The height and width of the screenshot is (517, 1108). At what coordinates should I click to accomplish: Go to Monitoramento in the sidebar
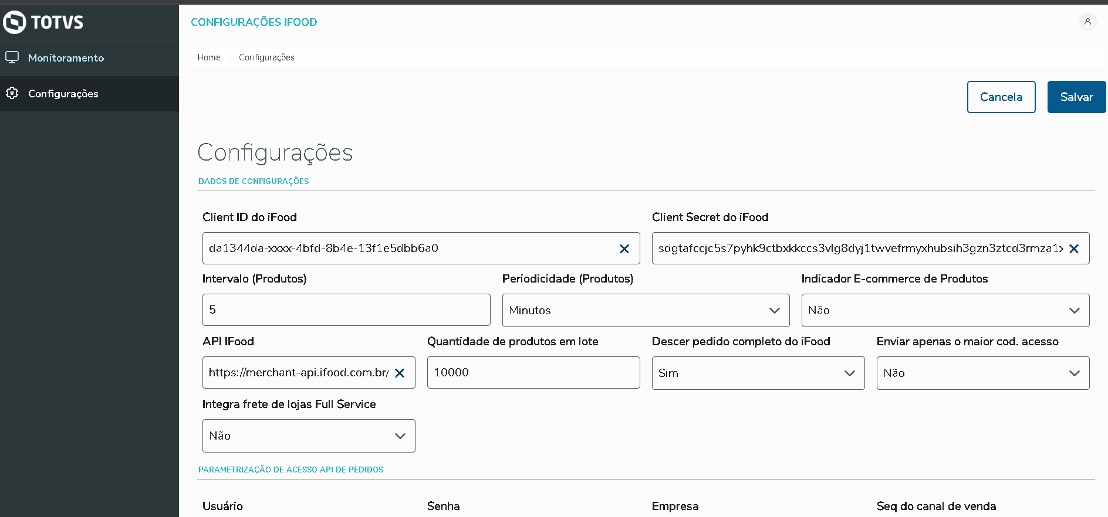(x=66, y=58)
